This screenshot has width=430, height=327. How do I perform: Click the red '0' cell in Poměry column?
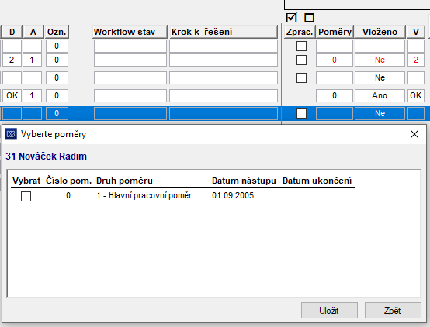(335, 60)
